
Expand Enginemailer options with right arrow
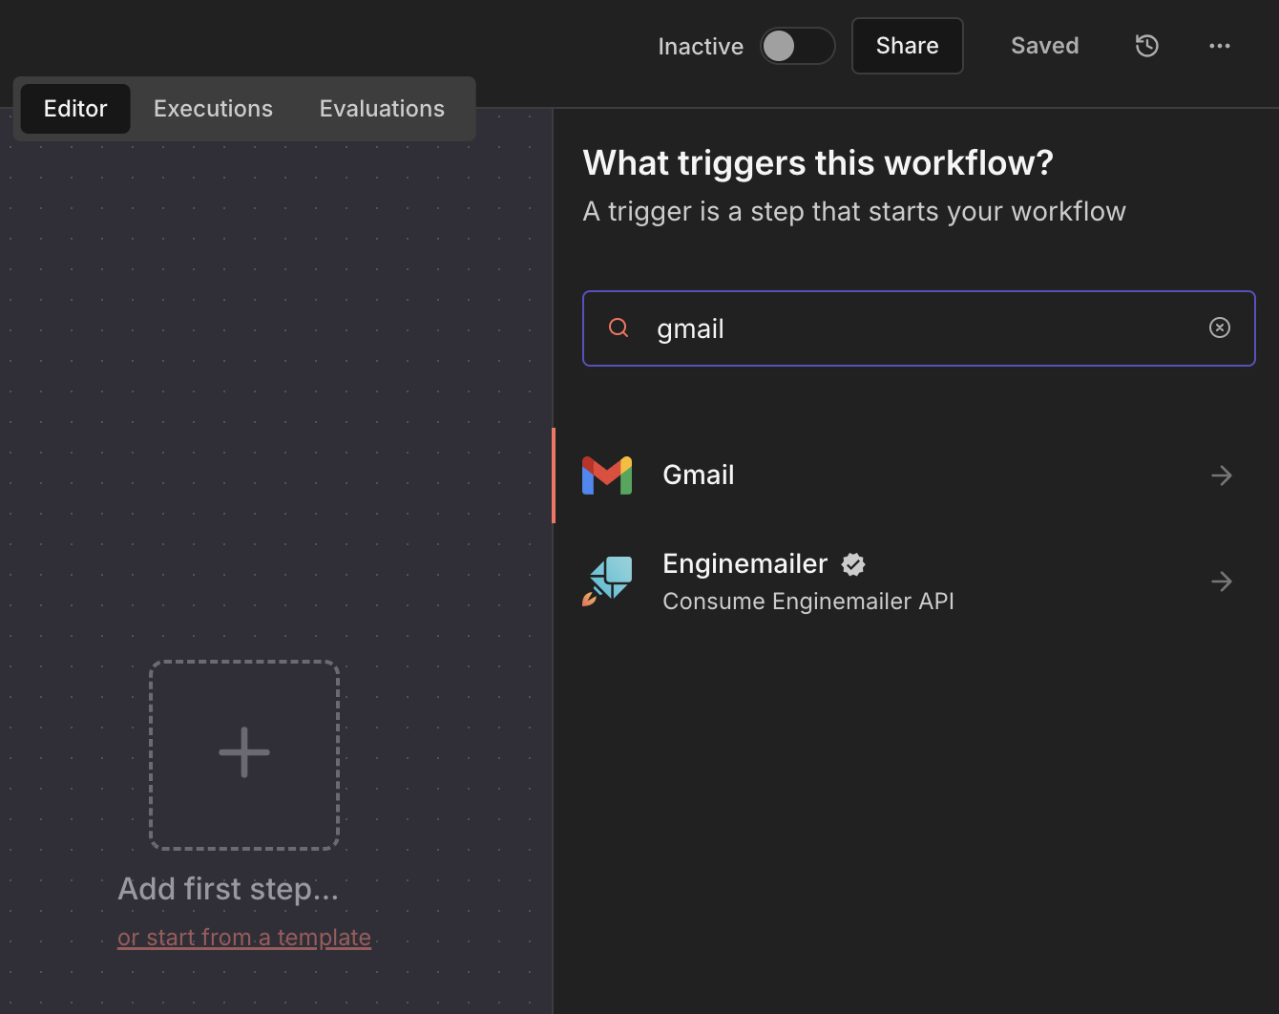pyautogui.click(x=1221, y=581)
